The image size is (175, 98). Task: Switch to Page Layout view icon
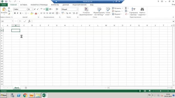click(145, 91)
